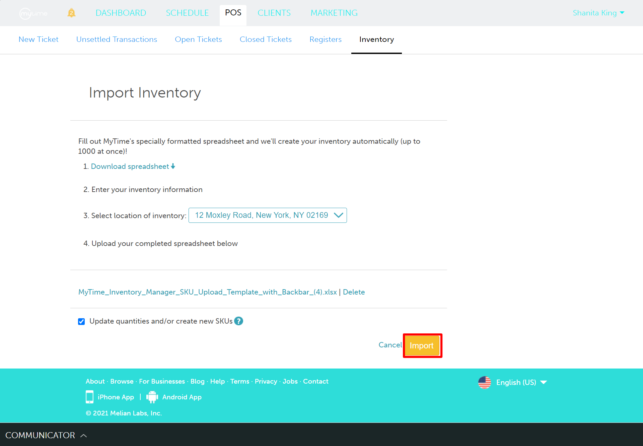Click the download arrow beside spreadsheet link
This screenshot has height=446, width=643.
[173, 166]
